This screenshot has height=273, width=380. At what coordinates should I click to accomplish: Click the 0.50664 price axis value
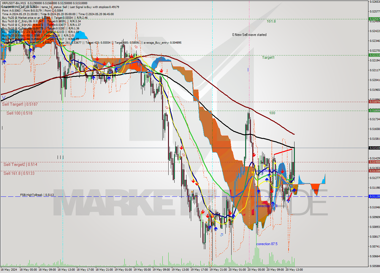pos(375,256)
